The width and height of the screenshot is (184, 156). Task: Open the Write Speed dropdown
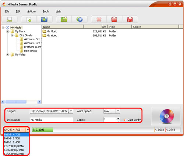coord(118,111)
